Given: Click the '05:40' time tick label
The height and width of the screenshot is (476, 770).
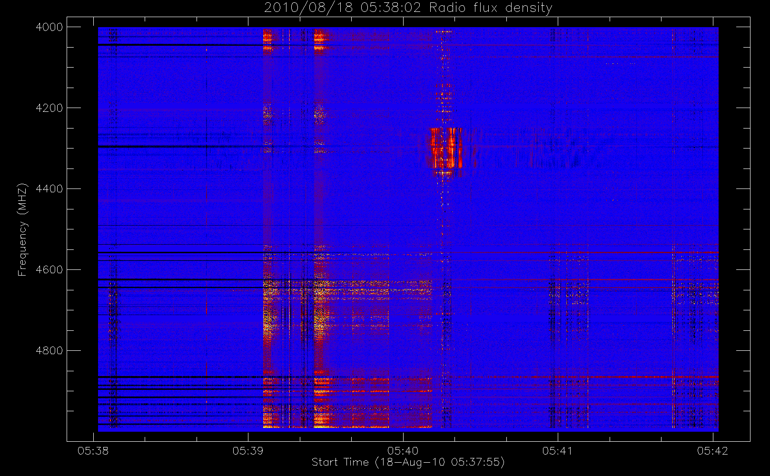Looking at the screenshot, I should click(403, 451).
